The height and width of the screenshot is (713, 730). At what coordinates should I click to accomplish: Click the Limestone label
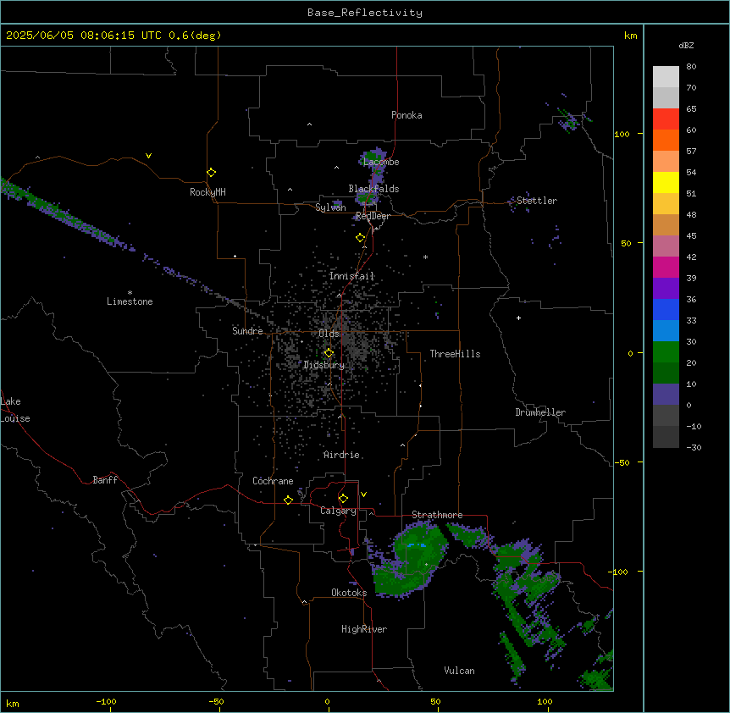pyautogui.click(x=130, y=301)
